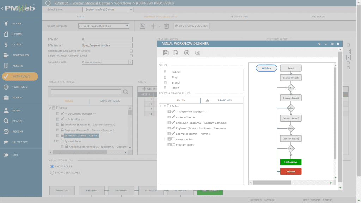Check Employer role checkbox in designer tree
The image size is (361, 203).
point(169,123)
